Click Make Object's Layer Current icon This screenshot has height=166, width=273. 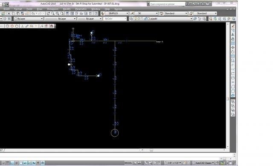[195, 19]
